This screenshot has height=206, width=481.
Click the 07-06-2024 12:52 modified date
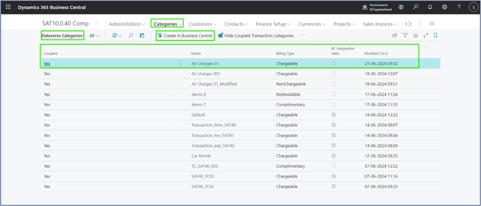click(381, 166)
